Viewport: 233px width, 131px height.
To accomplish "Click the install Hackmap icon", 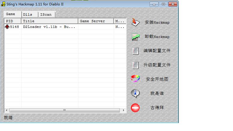I will [x=136, y=22].
